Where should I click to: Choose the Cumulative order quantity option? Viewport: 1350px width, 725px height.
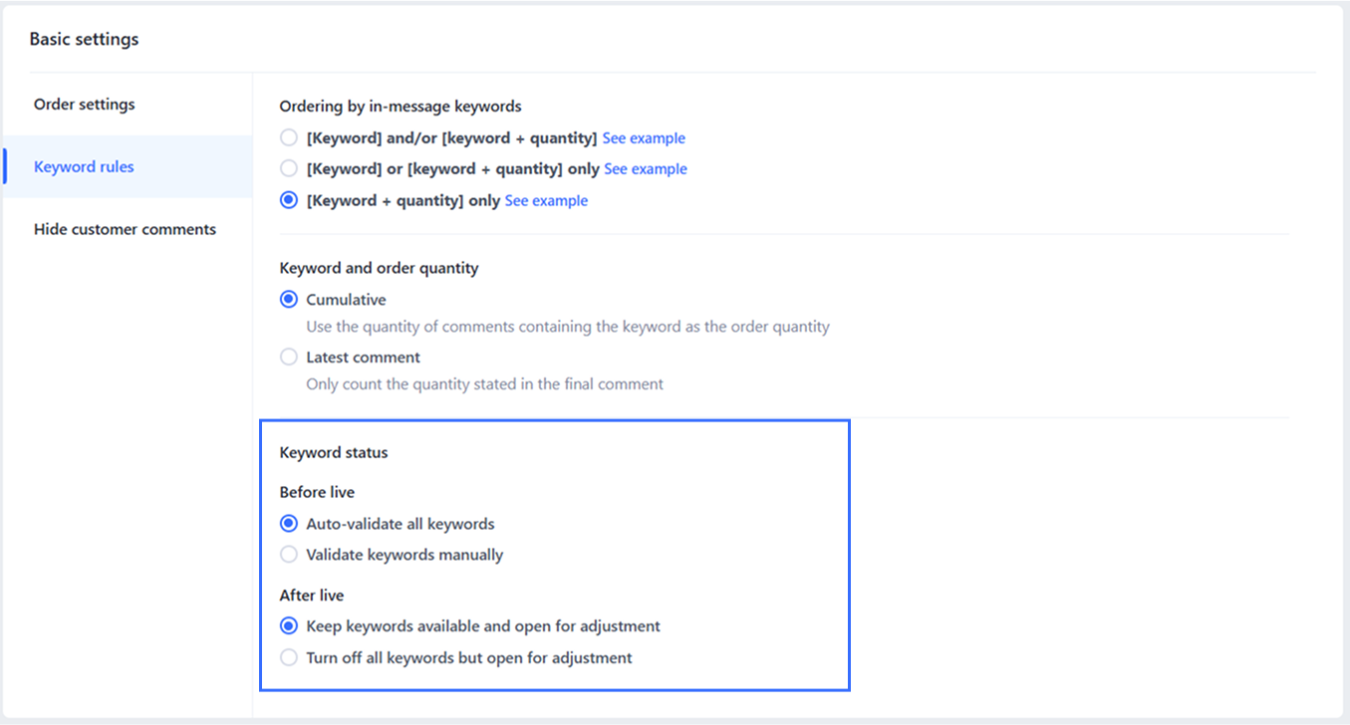(x=289, y=299)
